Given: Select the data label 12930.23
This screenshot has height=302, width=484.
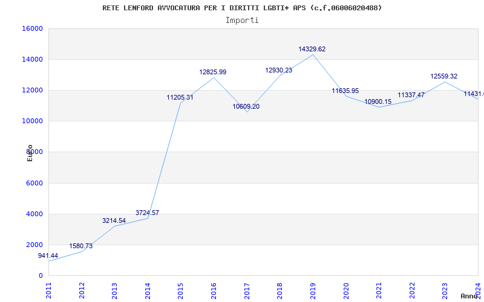Looking at the screenshot, I should (279, 70).
